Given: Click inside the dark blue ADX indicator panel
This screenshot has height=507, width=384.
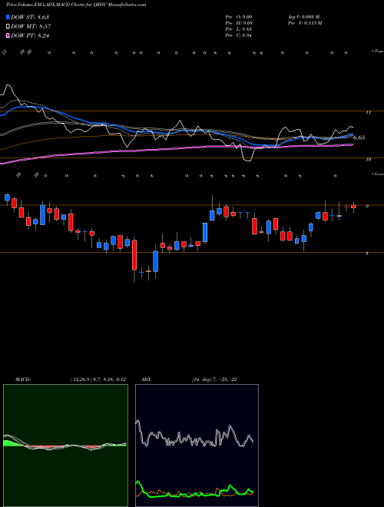Looking at the screenshot, I should click(x=197, y=446).
